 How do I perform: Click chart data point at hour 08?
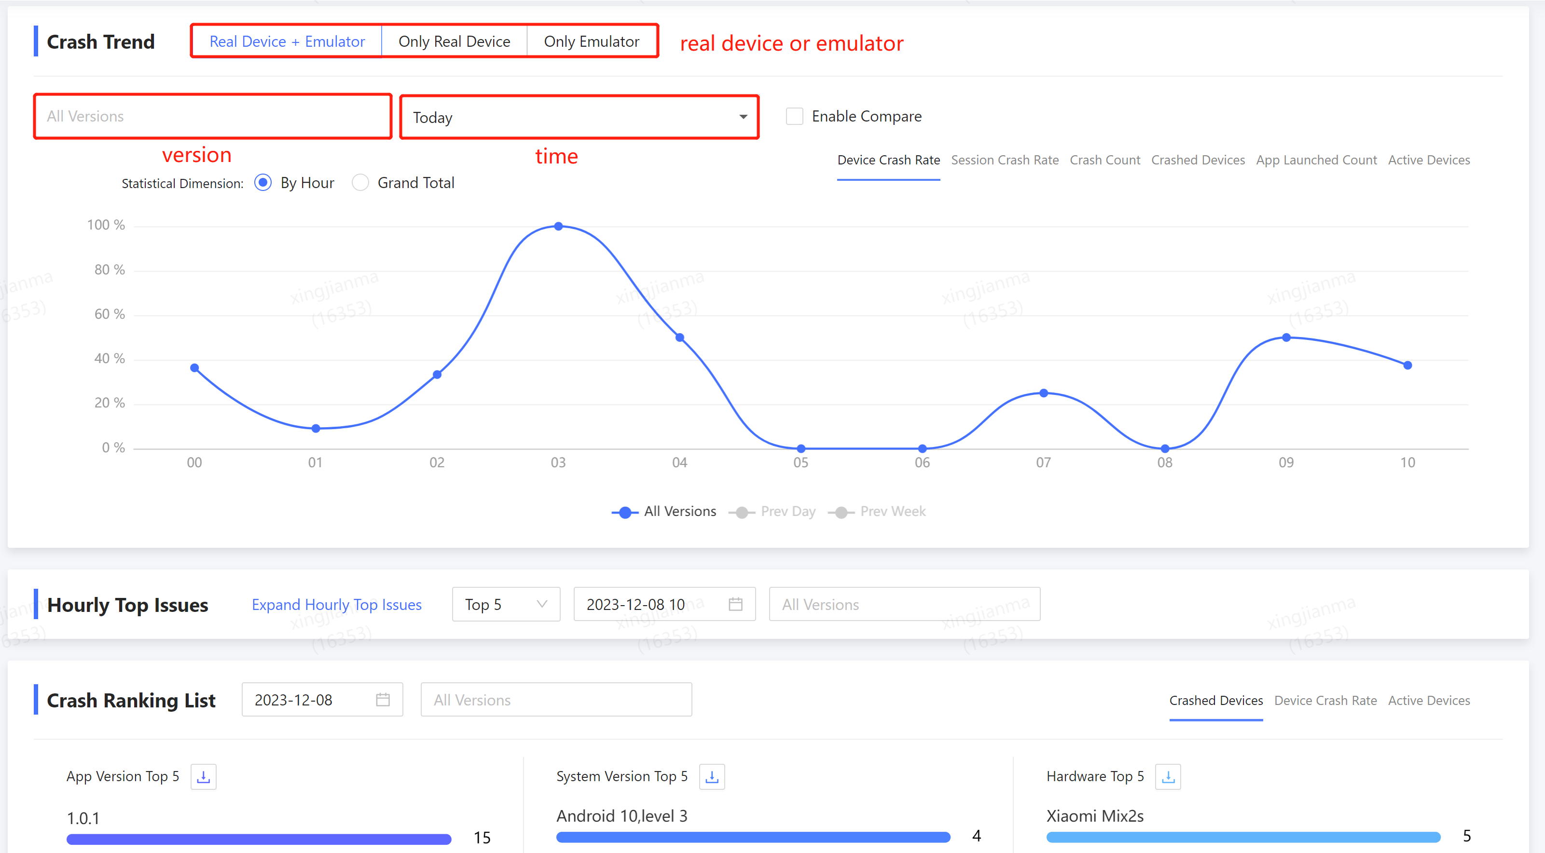1165,448
